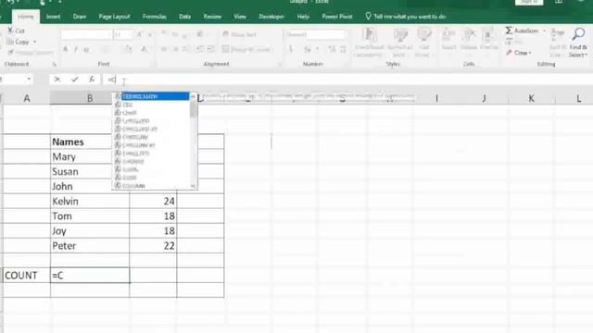Click the Accounting currency format icon
This screenshot has width=593, height=333.
click(291, 49)
